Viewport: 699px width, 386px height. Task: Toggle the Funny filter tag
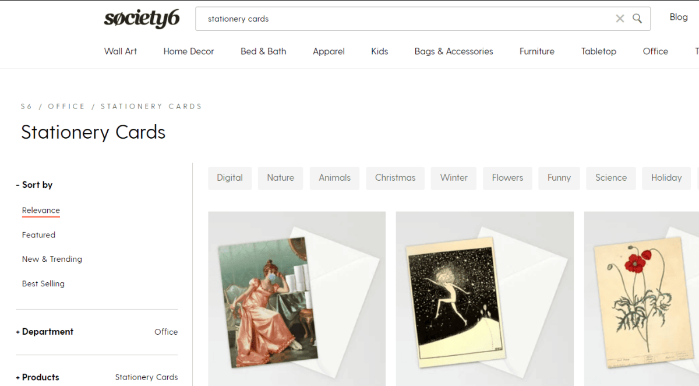pos(559,178)
